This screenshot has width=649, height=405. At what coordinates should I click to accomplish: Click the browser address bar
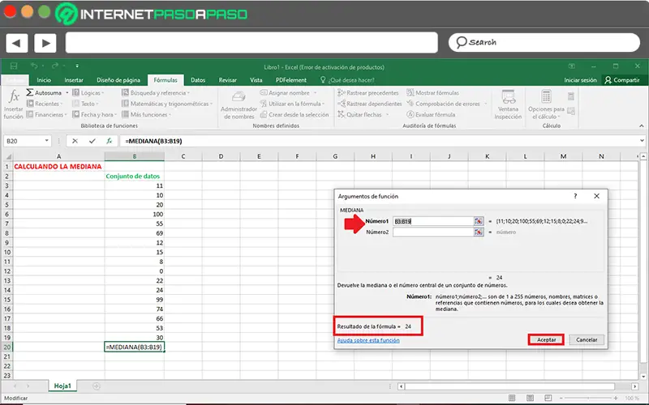pos(251,42)
